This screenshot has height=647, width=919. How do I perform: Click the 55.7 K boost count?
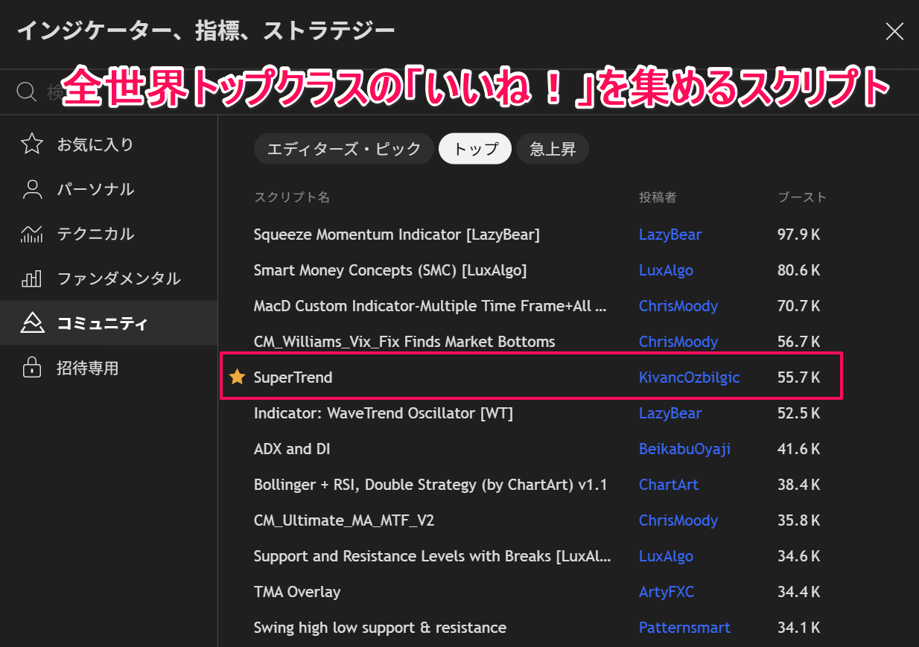coord(798,377)
